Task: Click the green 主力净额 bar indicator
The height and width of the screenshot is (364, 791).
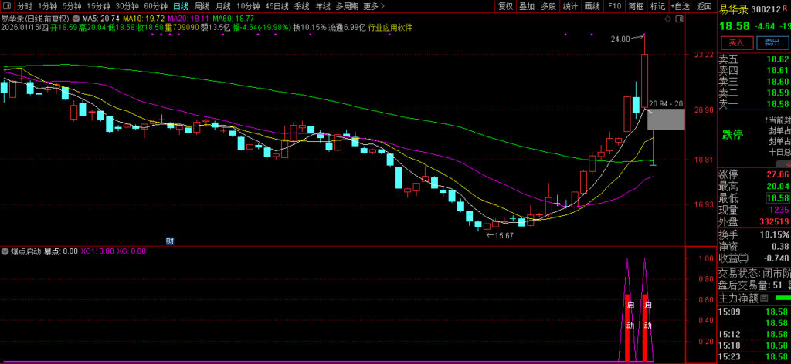Action: [x=783, y=298]
